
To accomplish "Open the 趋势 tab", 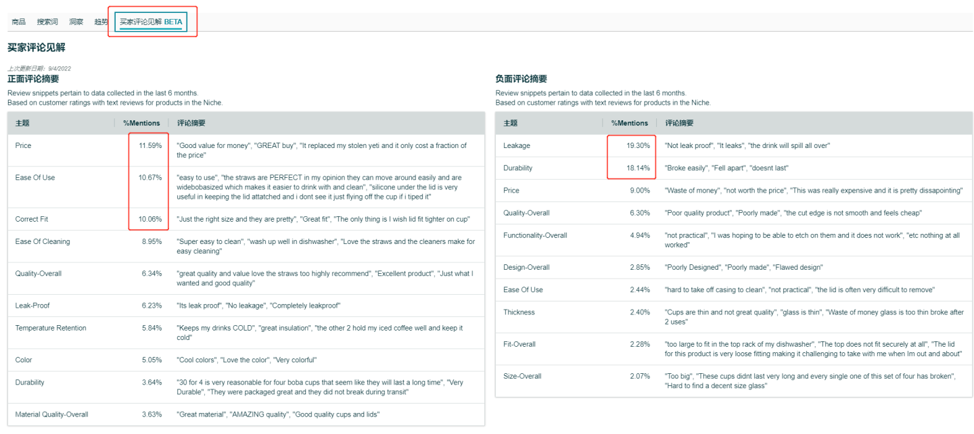I will point(101,21).
